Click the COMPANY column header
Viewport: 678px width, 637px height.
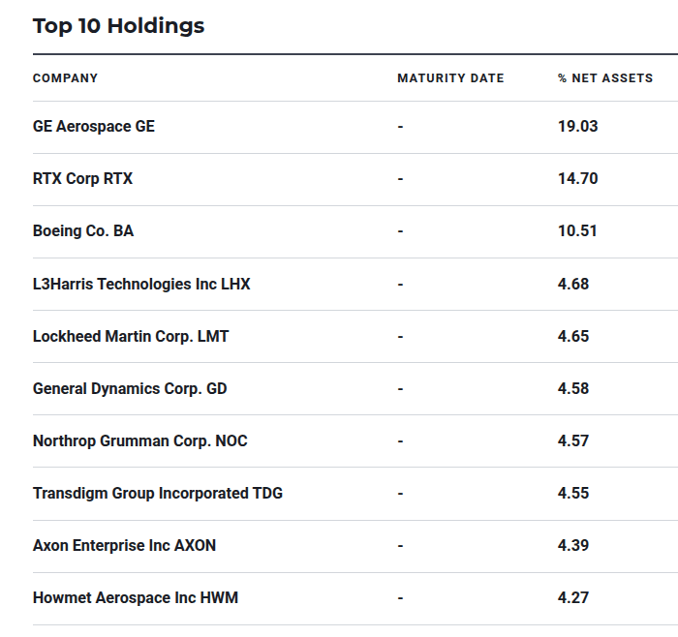65,78
